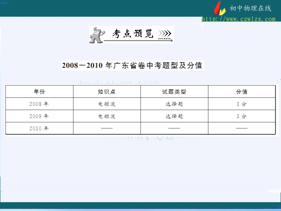Click 选择题 in the 2009 row

click(x=174, y=116)
